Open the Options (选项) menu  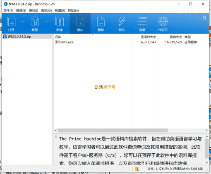[46, 10]
